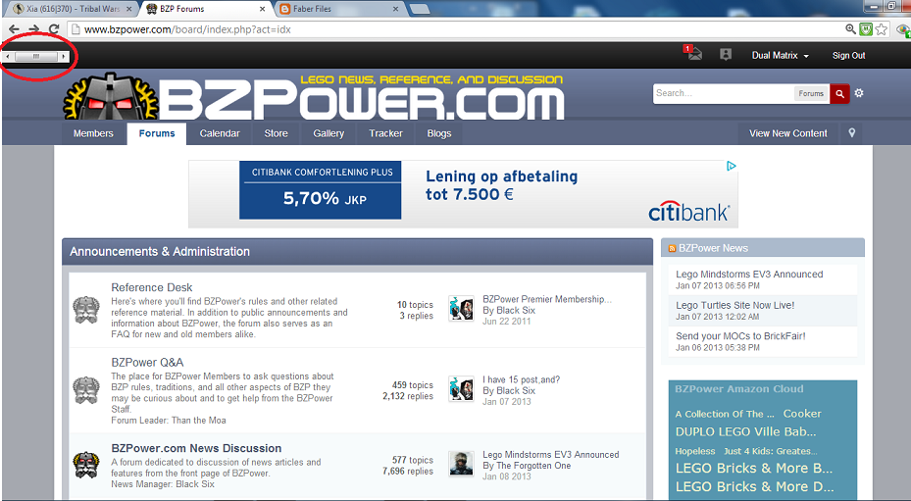The image size is (911, 501).
Task: Click the Citibank advertisement banner
Action: click(x=463, y=194)
